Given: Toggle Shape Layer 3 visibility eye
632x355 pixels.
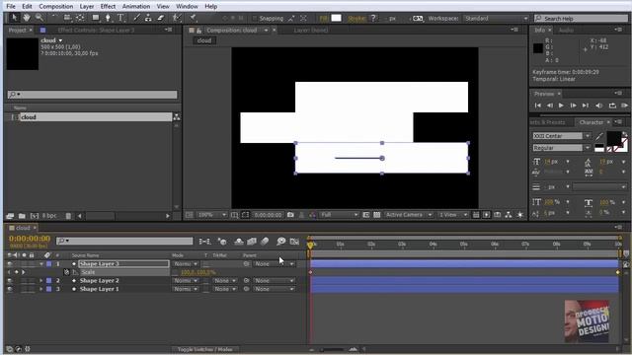Looking at the screenshot, I should click(x=9, y=264).
